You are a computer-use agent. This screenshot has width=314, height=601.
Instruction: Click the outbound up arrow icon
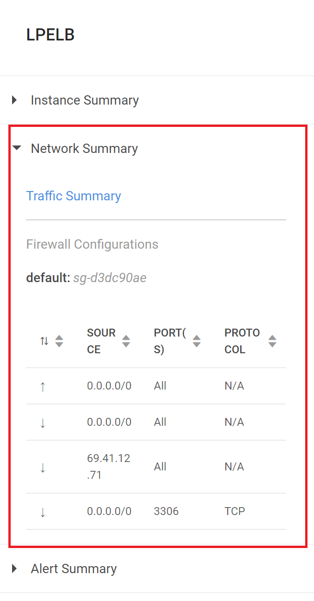click(43, 386)
